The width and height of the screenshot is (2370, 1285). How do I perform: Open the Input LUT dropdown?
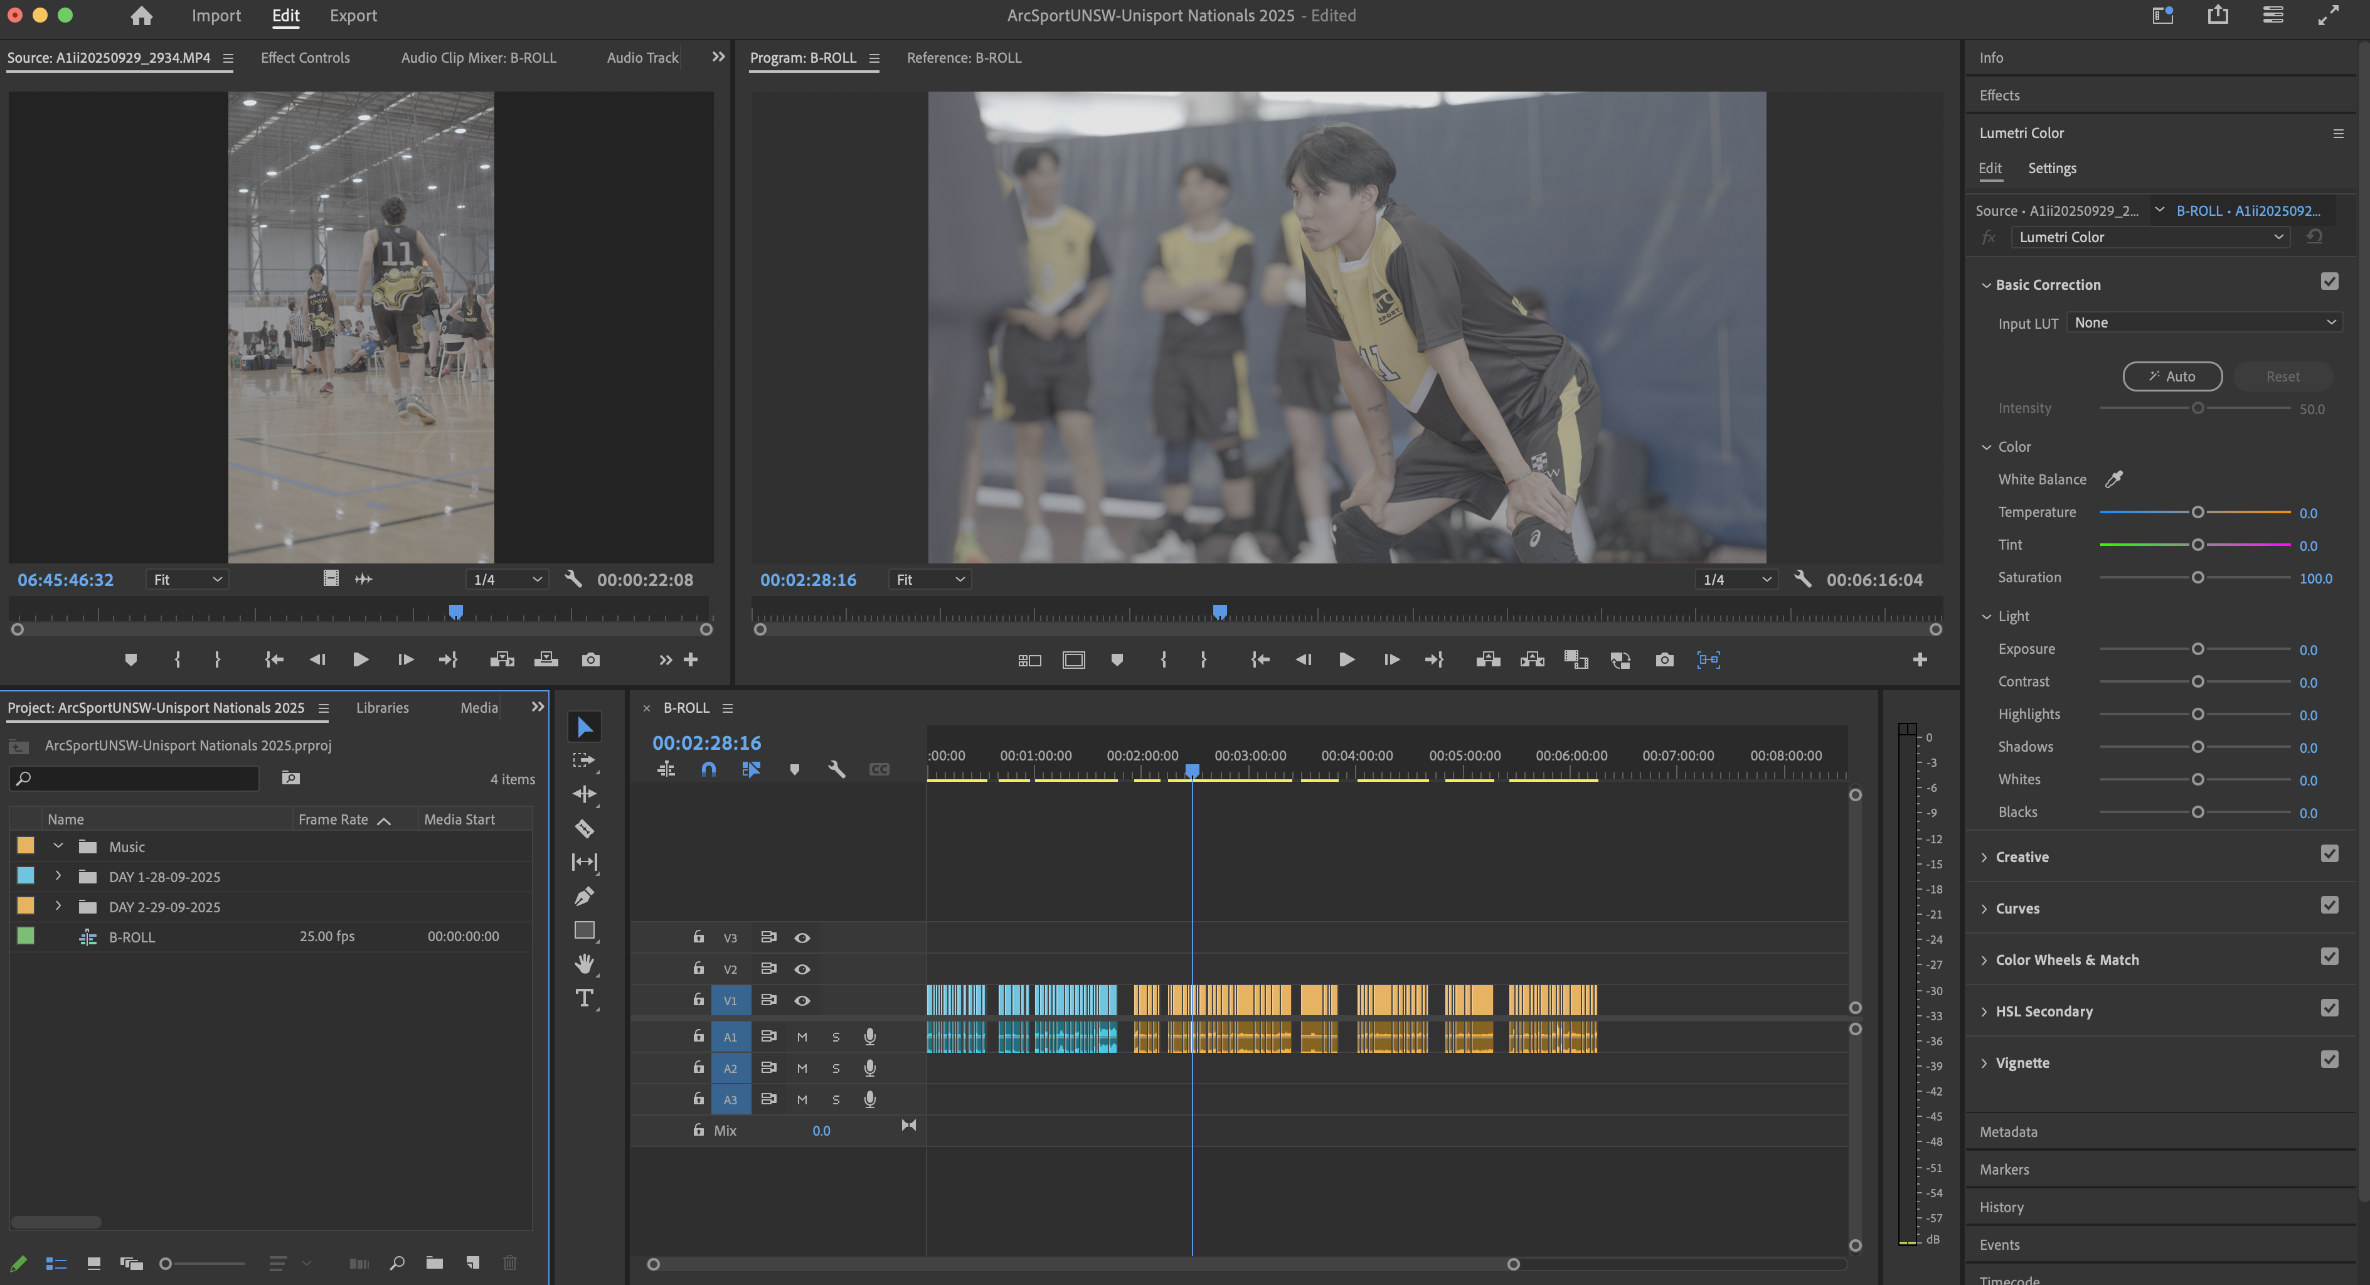tap(2204, 322)
